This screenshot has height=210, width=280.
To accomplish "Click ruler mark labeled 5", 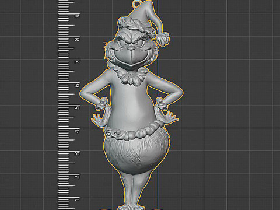I will (x=77, y=107).
